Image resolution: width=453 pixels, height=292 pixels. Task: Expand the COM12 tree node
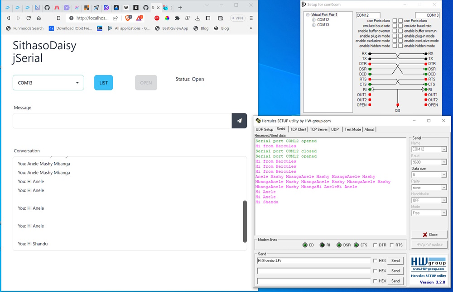(313, 20)
